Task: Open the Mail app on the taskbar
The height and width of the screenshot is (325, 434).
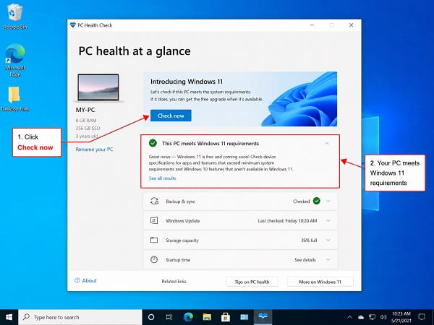Action: click(x=244, y=317)
